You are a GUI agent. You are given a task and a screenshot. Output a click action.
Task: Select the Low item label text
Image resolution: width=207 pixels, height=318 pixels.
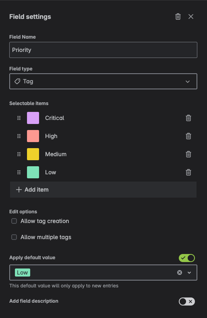50,172
